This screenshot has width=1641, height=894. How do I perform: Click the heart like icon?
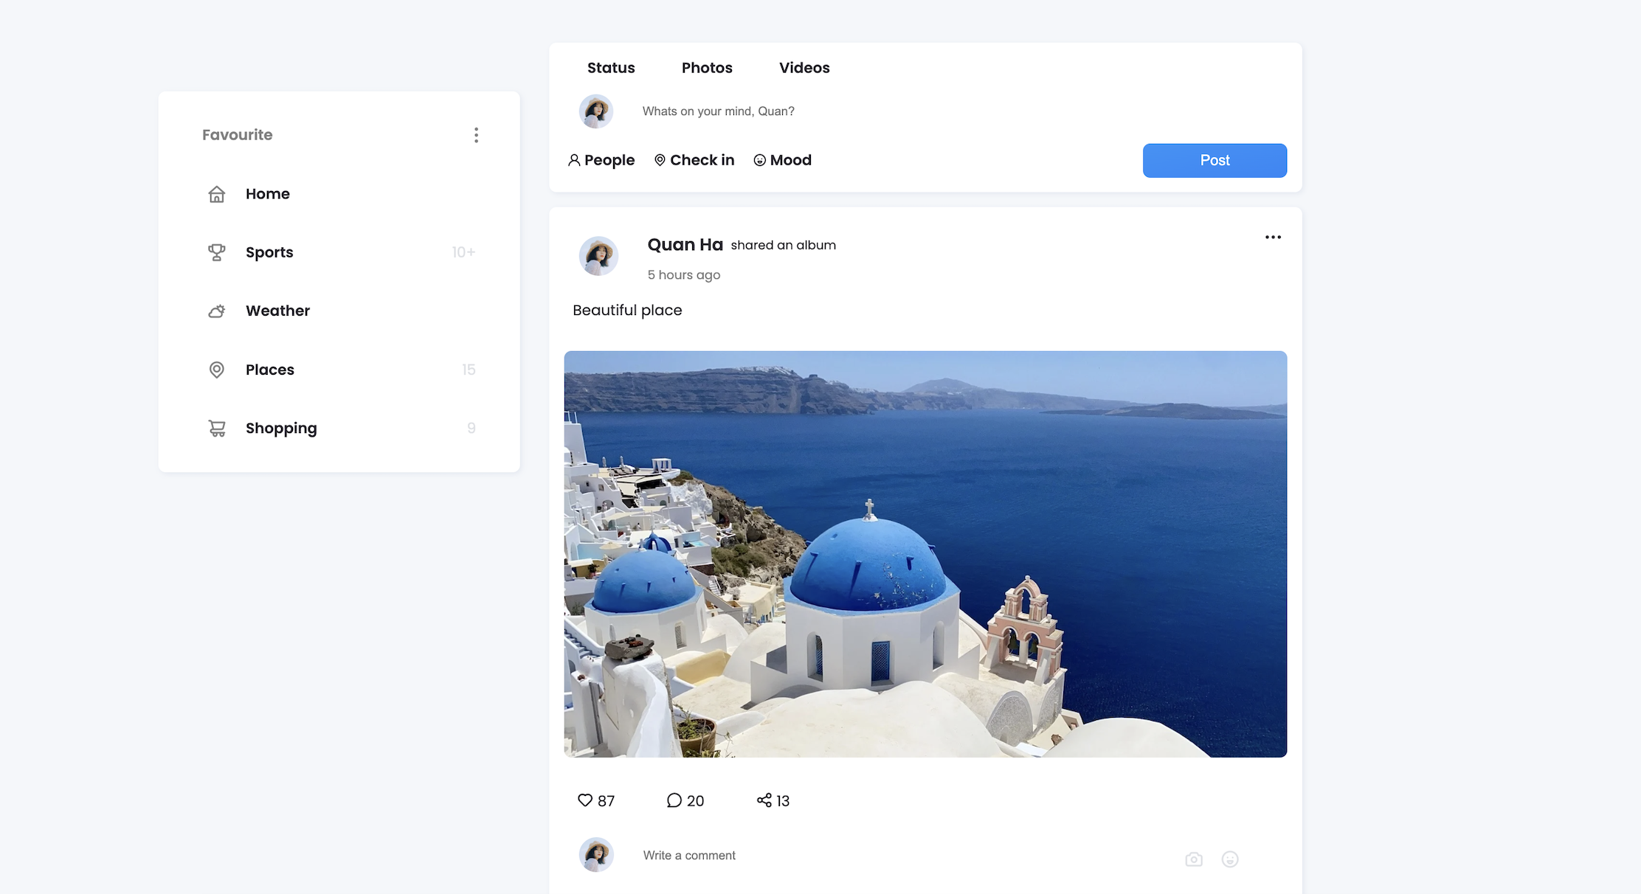coord(585,800)
